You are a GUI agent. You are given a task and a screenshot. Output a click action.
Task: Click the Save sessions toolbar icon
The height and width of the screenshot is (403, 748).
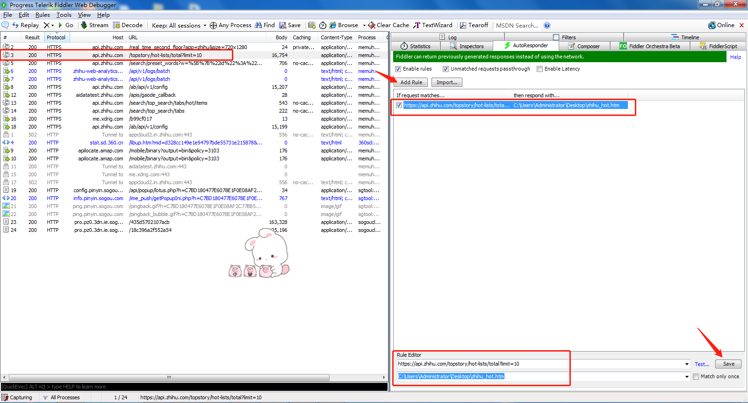[290, 25]
